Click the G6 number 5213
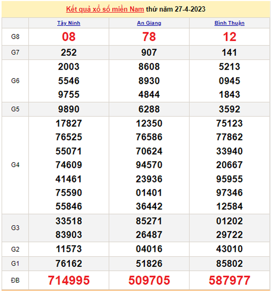 click(230, 67)
